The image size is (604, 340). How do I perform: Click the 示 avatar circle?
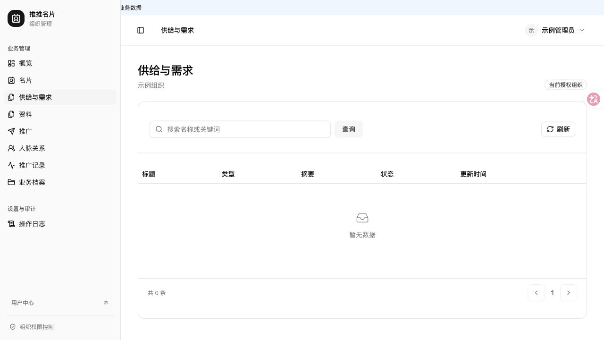tap(531, 30)
